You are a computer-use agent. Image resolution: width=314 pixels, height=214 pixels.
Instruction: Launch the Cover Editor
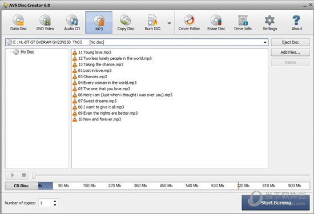tap(189, 23)
